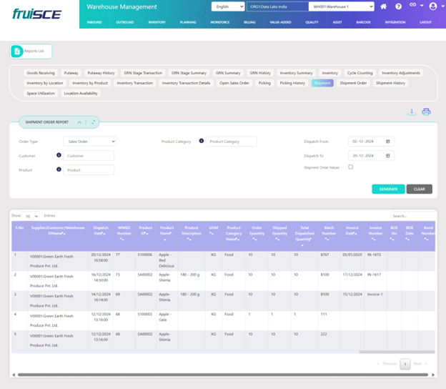This screenshot has width=446, height=389.
Task: Expand the Warehouse 1 selector dropdown
Action: pos(341,6)
